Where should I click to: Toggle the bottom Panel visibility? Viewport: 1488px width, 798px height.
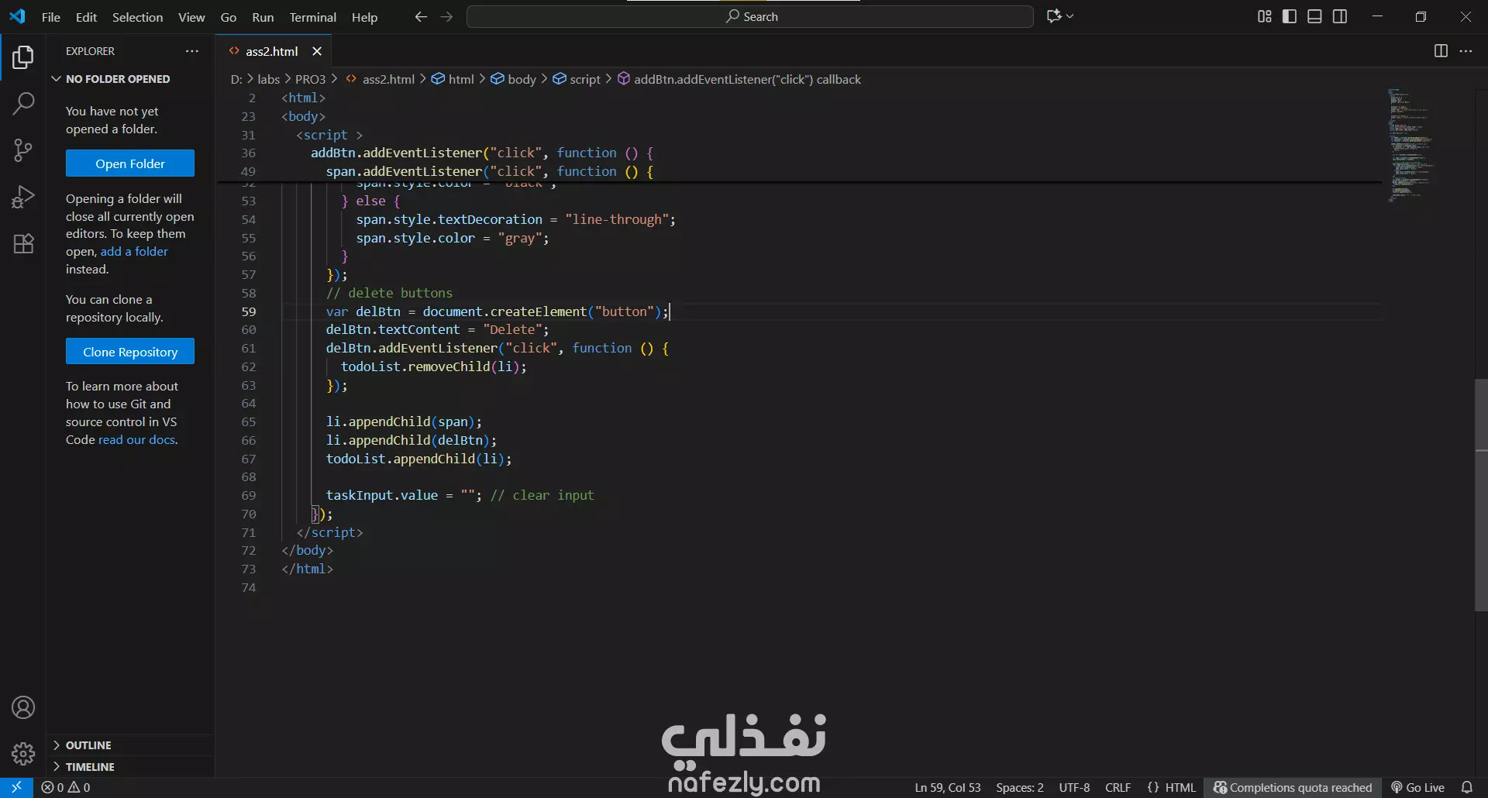coord(1314,16)
